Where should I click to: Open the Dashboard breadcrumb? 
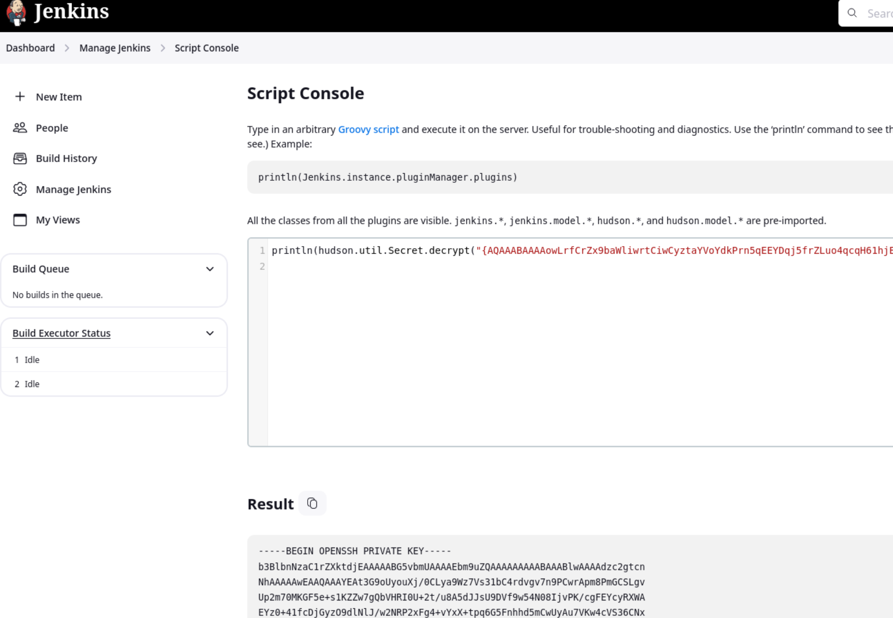31,48
